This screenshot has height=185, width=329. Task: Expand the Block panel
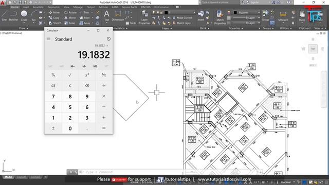click(205, 28)
